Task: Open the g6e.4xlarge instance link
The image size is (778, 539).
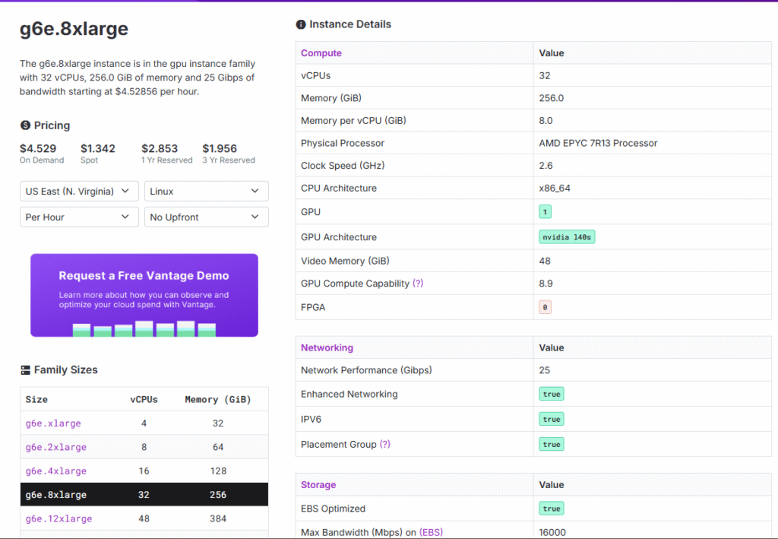Action: click(x=56, y=471)
